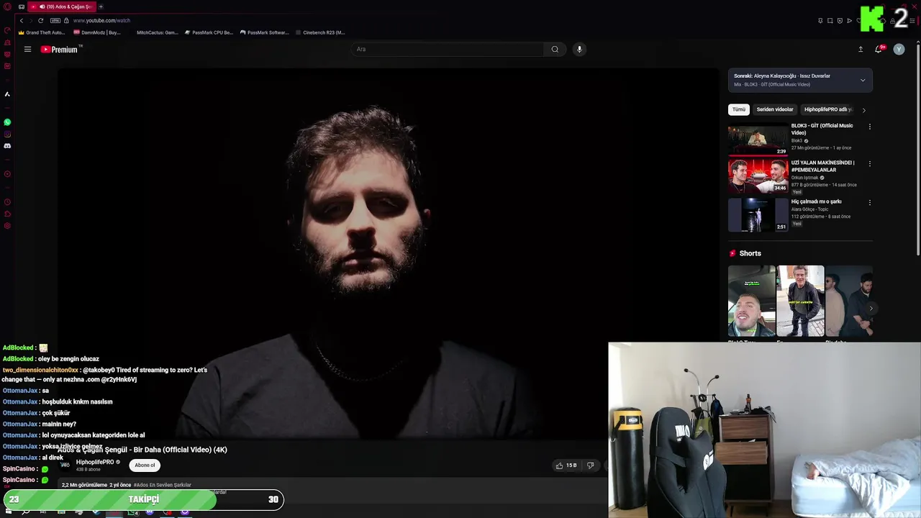Show next Shorts with the arrow
Viewport: 921px width, 518px height.
pyautogui.click(x=871, y=309)
